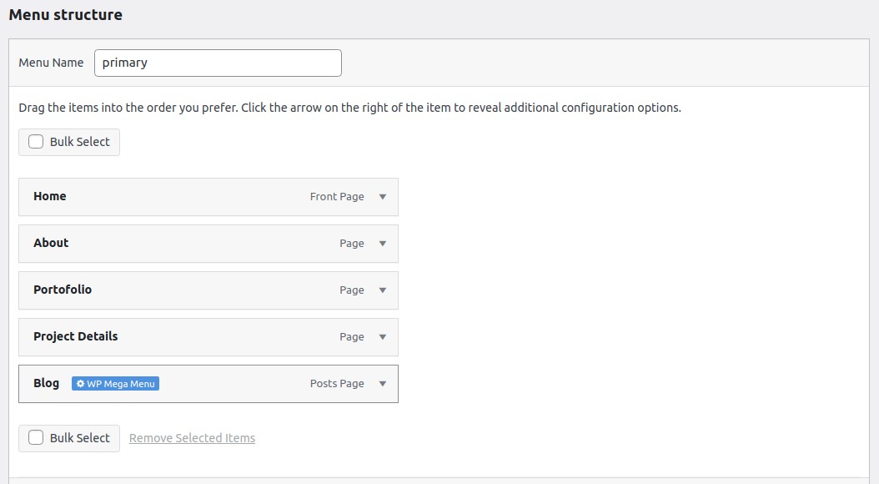Click the Posts Page type label
The image size is (879, 484).
337,384
